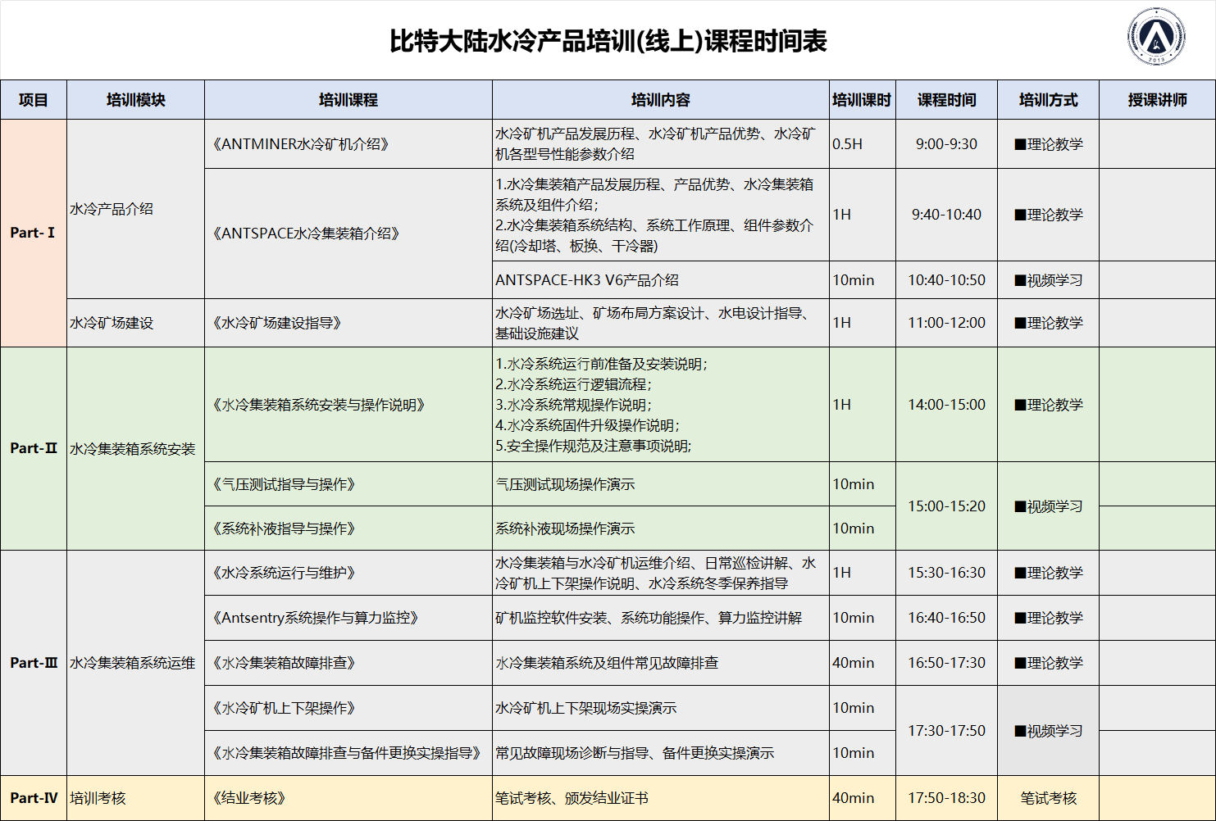Click the 16:40-16:50 time cell
Viewport: 1216px width, 821px height.
[x=947, y=618]
